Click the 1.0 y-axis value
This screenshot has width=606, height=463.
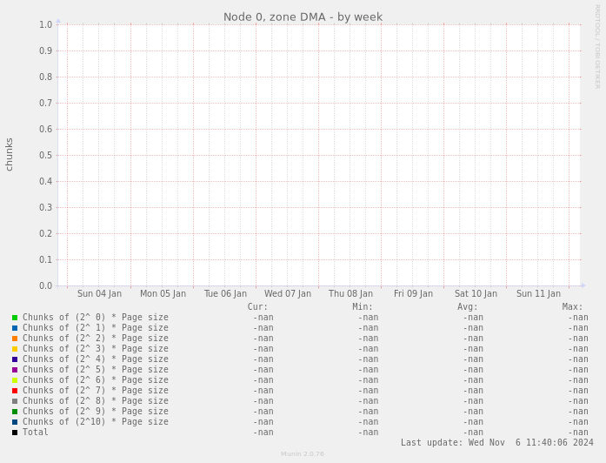[x=45, y=24]
